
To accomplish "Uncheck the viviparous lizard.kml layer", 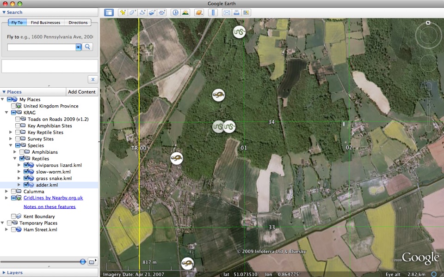I will pyautogui.click(x=26, y=165).
